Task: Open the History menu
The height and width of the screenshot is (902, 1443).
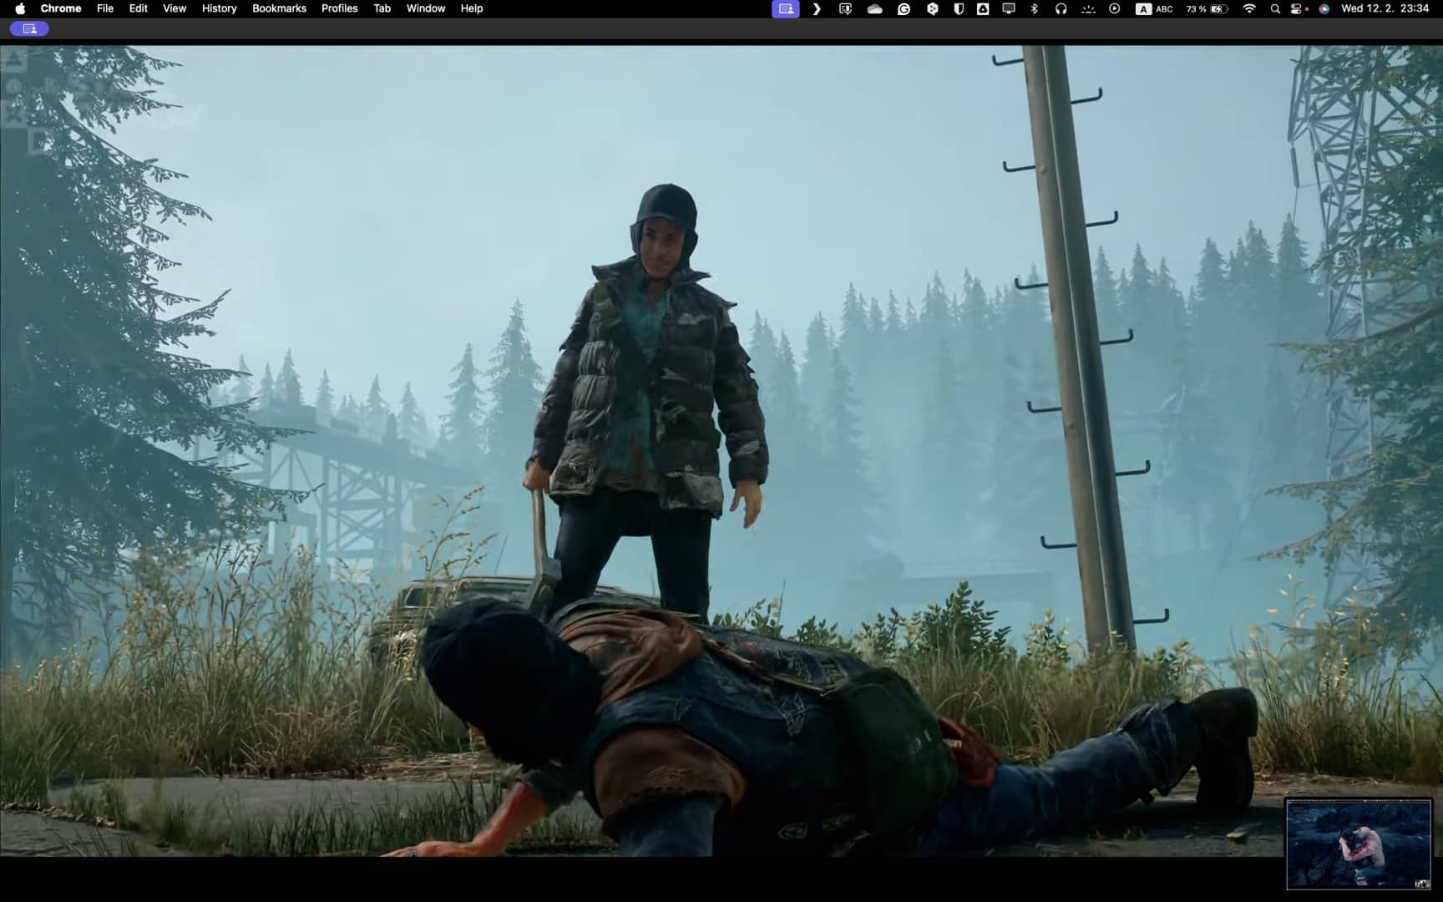Action: coord(220,8)
